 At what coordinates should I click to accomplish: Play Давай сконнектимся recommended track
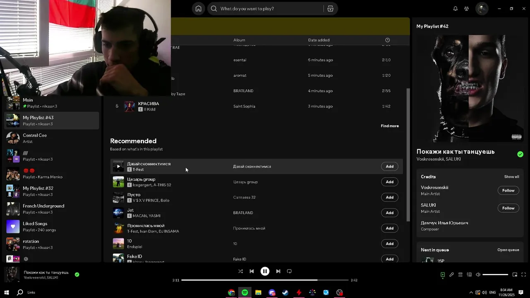point(118,166)
